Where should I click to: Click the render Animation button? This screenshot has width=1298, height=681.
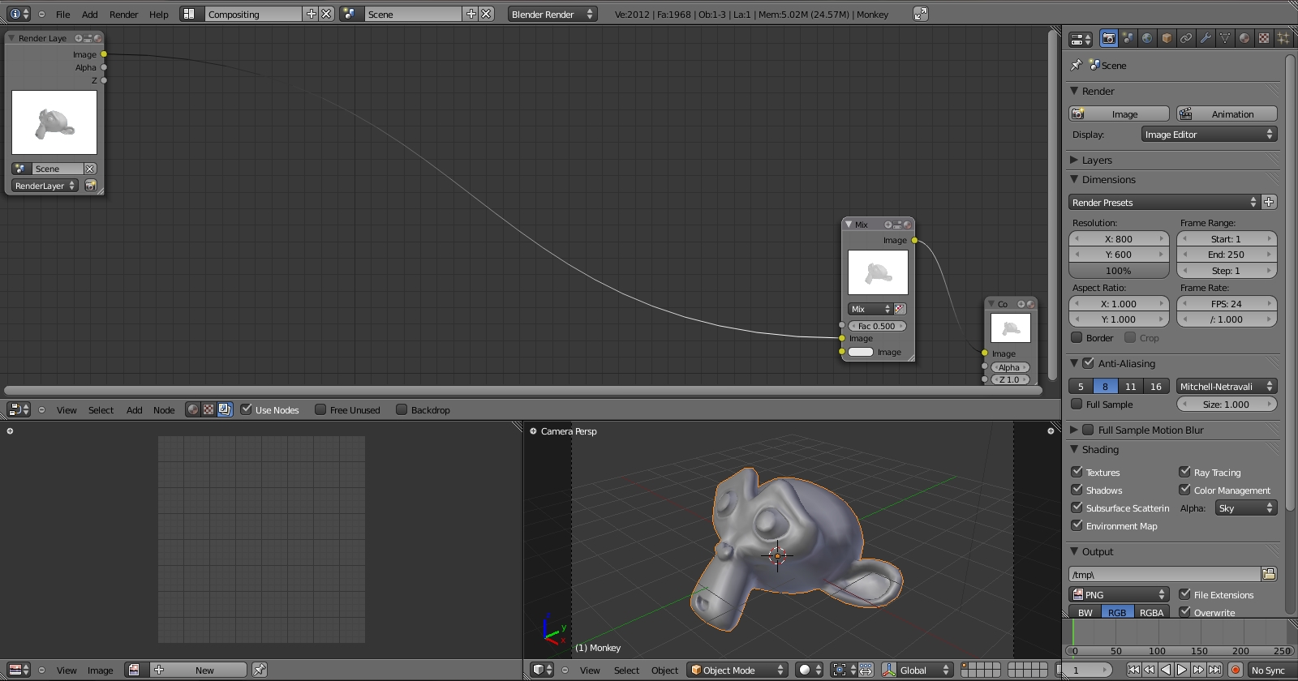click(x=1227, y=113)
